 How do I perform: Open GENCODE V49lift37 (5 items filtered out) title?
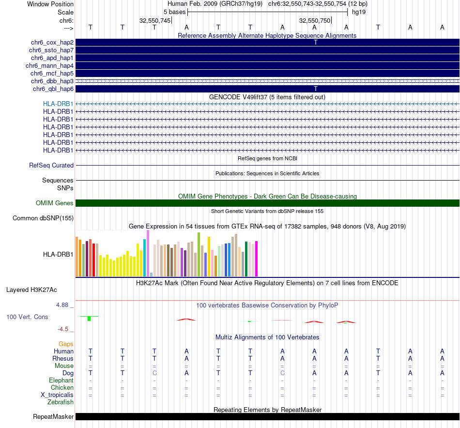pos(267,97)
